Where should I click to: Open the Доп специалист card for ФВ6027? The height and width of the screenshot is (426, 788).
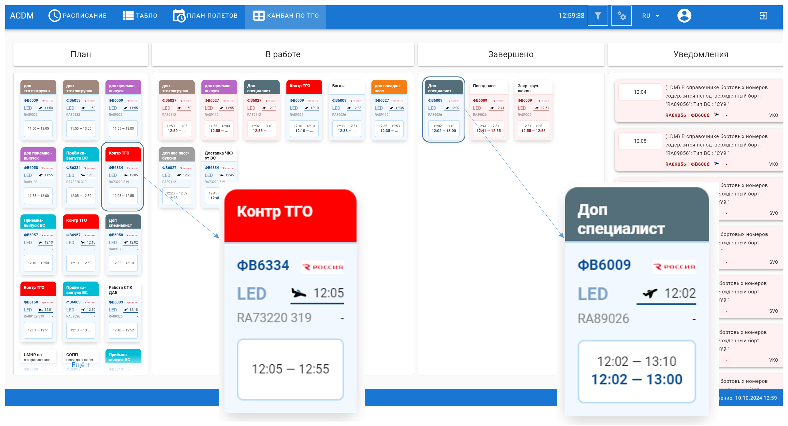[261, 110]
